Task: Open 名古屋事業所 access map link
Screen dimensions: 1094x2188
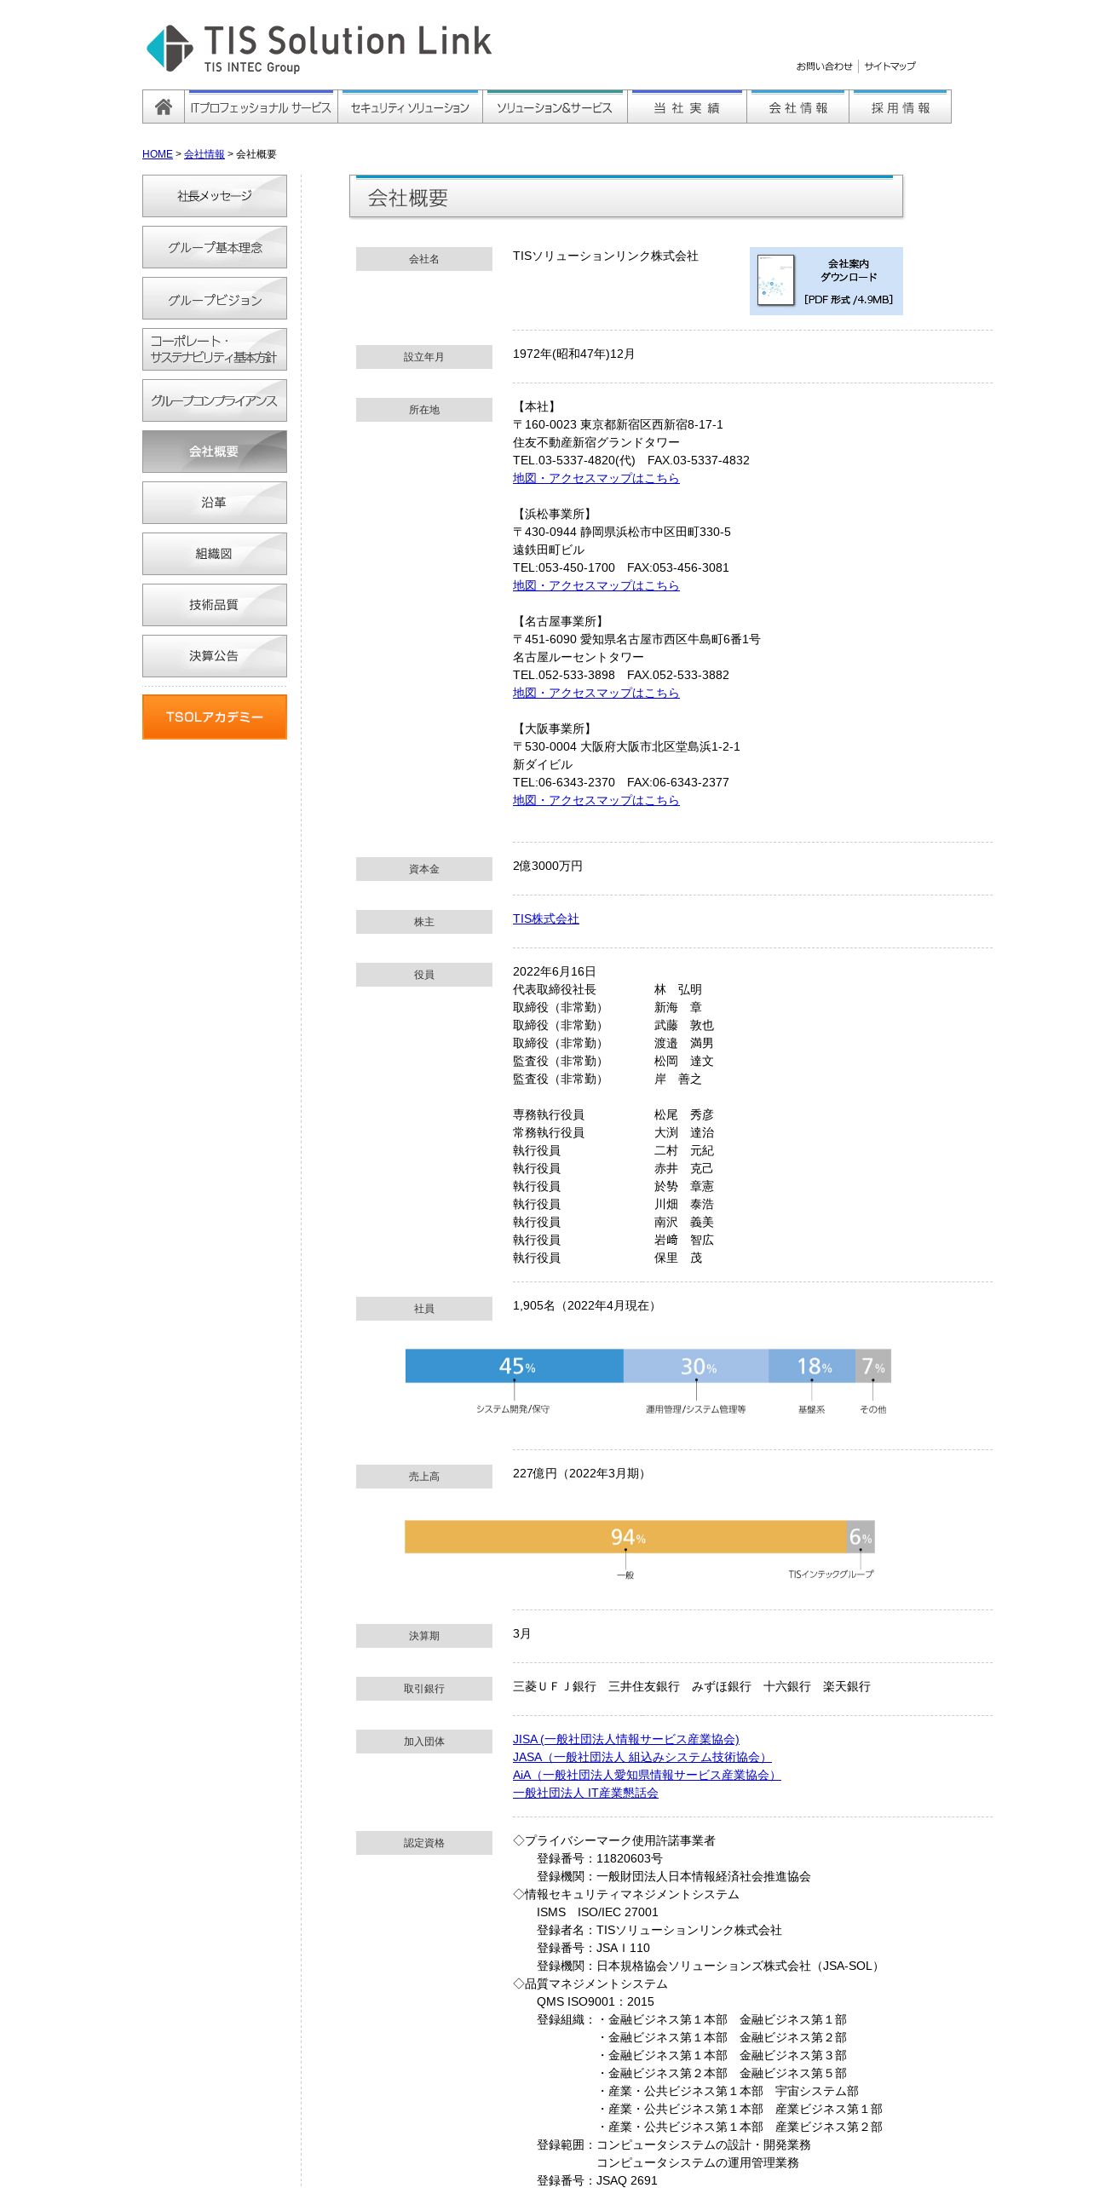Action: [x=596, y=693]
